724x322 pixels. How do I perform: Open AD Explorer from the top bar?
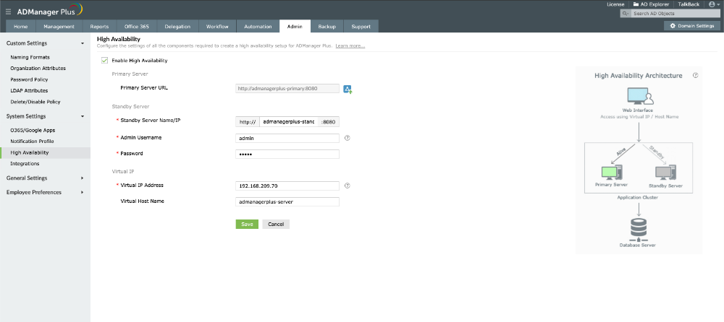tap(651, 4)
